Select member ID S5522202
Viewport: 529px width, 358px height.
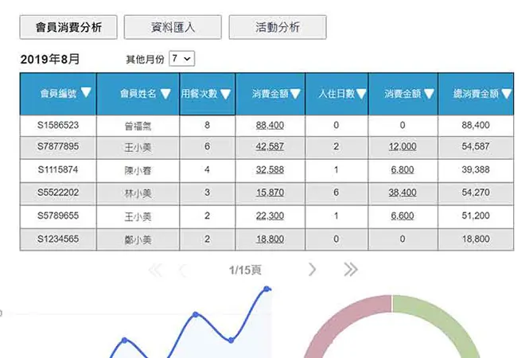pos(58,193)
